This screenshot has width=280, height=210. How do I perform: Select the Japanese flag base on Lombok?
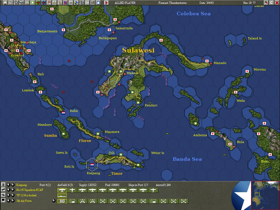[40, 92]
